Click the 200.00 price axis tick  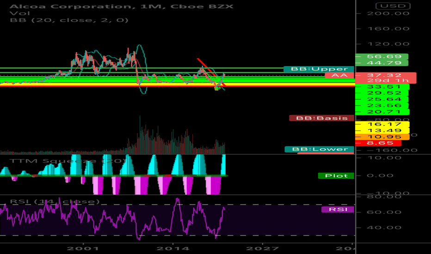click(x=388, y=13)
